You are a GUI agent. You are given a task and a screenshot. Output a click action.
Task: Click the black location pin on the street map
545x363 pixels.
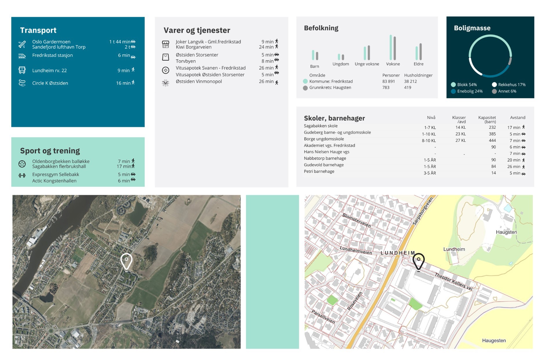pos(419,262)
